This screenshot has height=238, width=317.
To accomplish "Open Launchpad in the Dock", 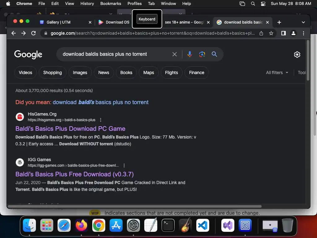I will click(47, 225).
